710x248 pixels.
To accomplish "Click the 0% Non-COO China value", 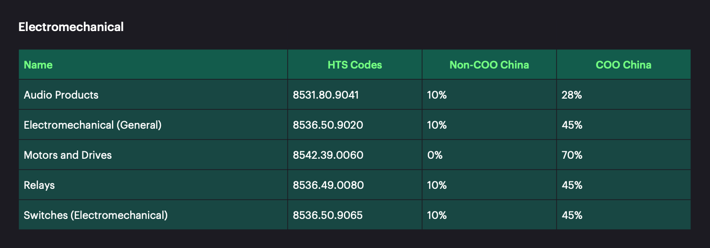I will [435, 155].
